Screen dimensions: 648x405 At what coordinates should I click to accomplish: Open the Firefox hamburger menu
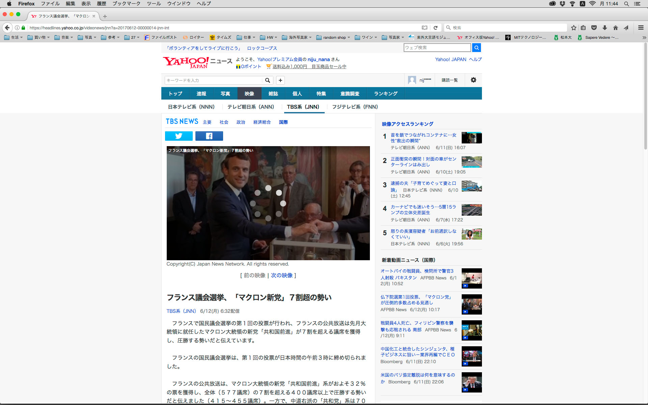point(641,28)
